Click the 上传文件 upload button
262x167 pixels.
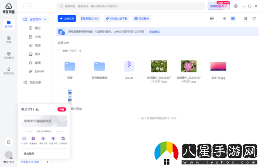point(67,18)
